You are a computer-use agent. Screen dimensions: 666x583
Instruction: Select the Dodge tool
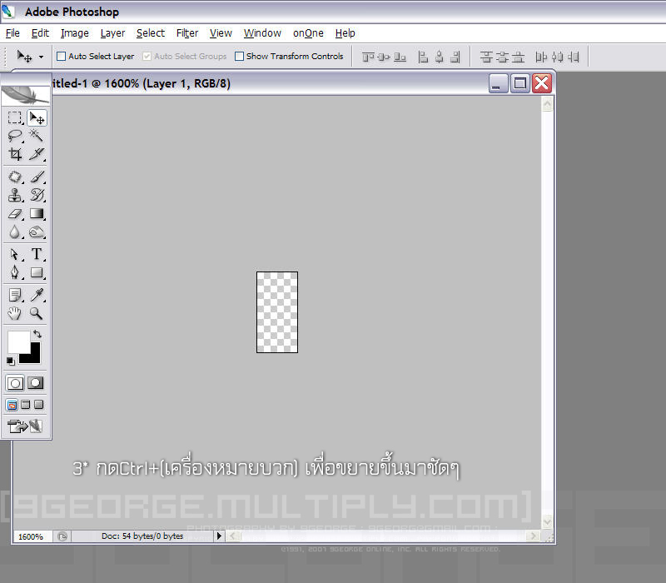(x=37, y=232)
